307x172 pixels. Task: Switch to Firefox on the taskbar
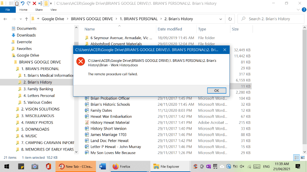coord(130,167)
